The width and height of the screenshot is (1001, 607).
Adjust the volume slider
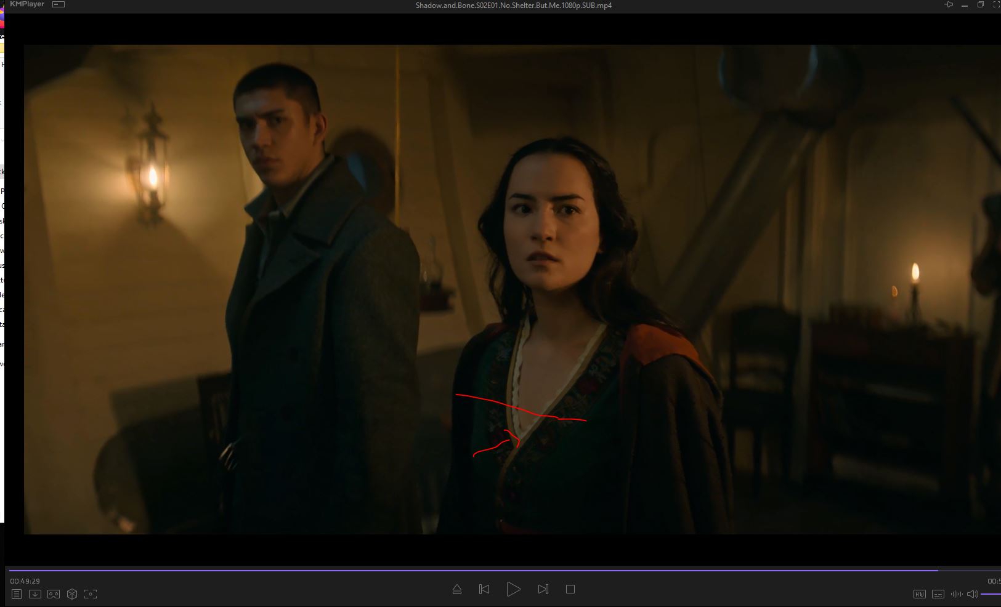[x=991, y=594]
